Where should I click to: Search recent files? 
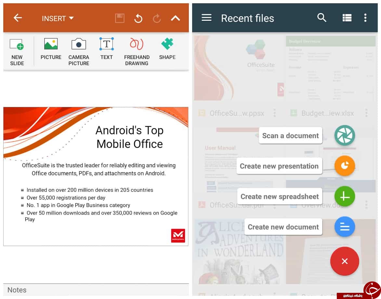[x=322, y=18]
